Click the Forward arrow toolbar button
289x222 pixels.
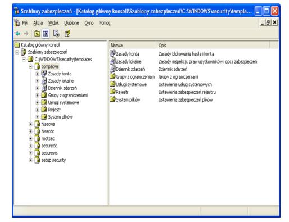tap(26, 34)
